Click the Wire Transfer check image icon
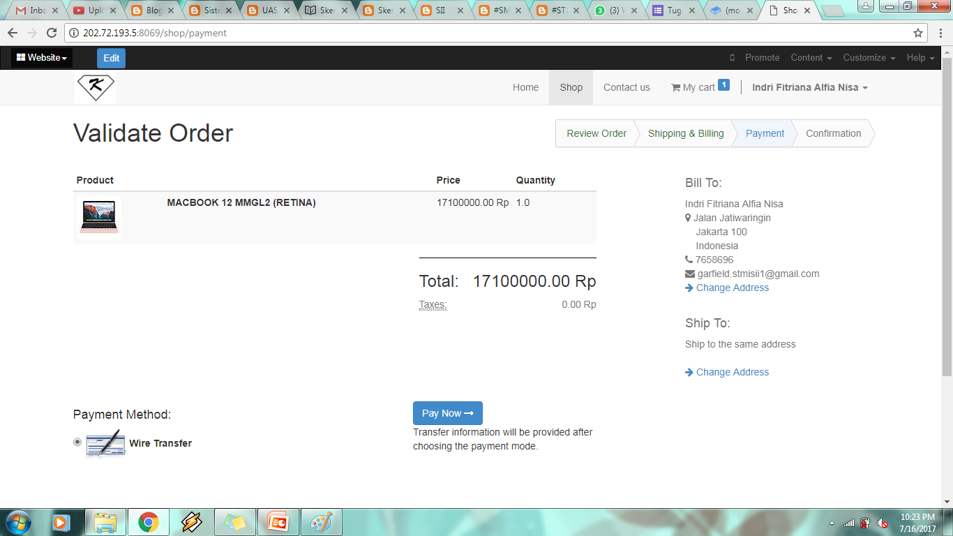Screen dimensions: 953x536 pos(106,444)
